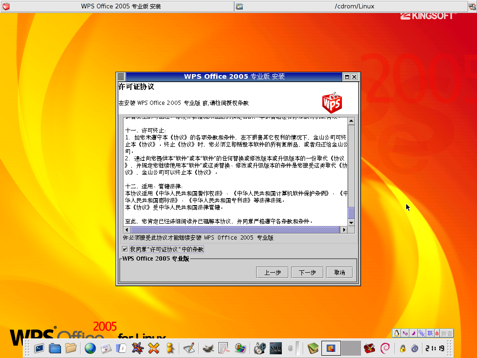Viewport: 477px width, 358px height.
Task: Click the padlock lock screen icon
Action: pos(403,348)
